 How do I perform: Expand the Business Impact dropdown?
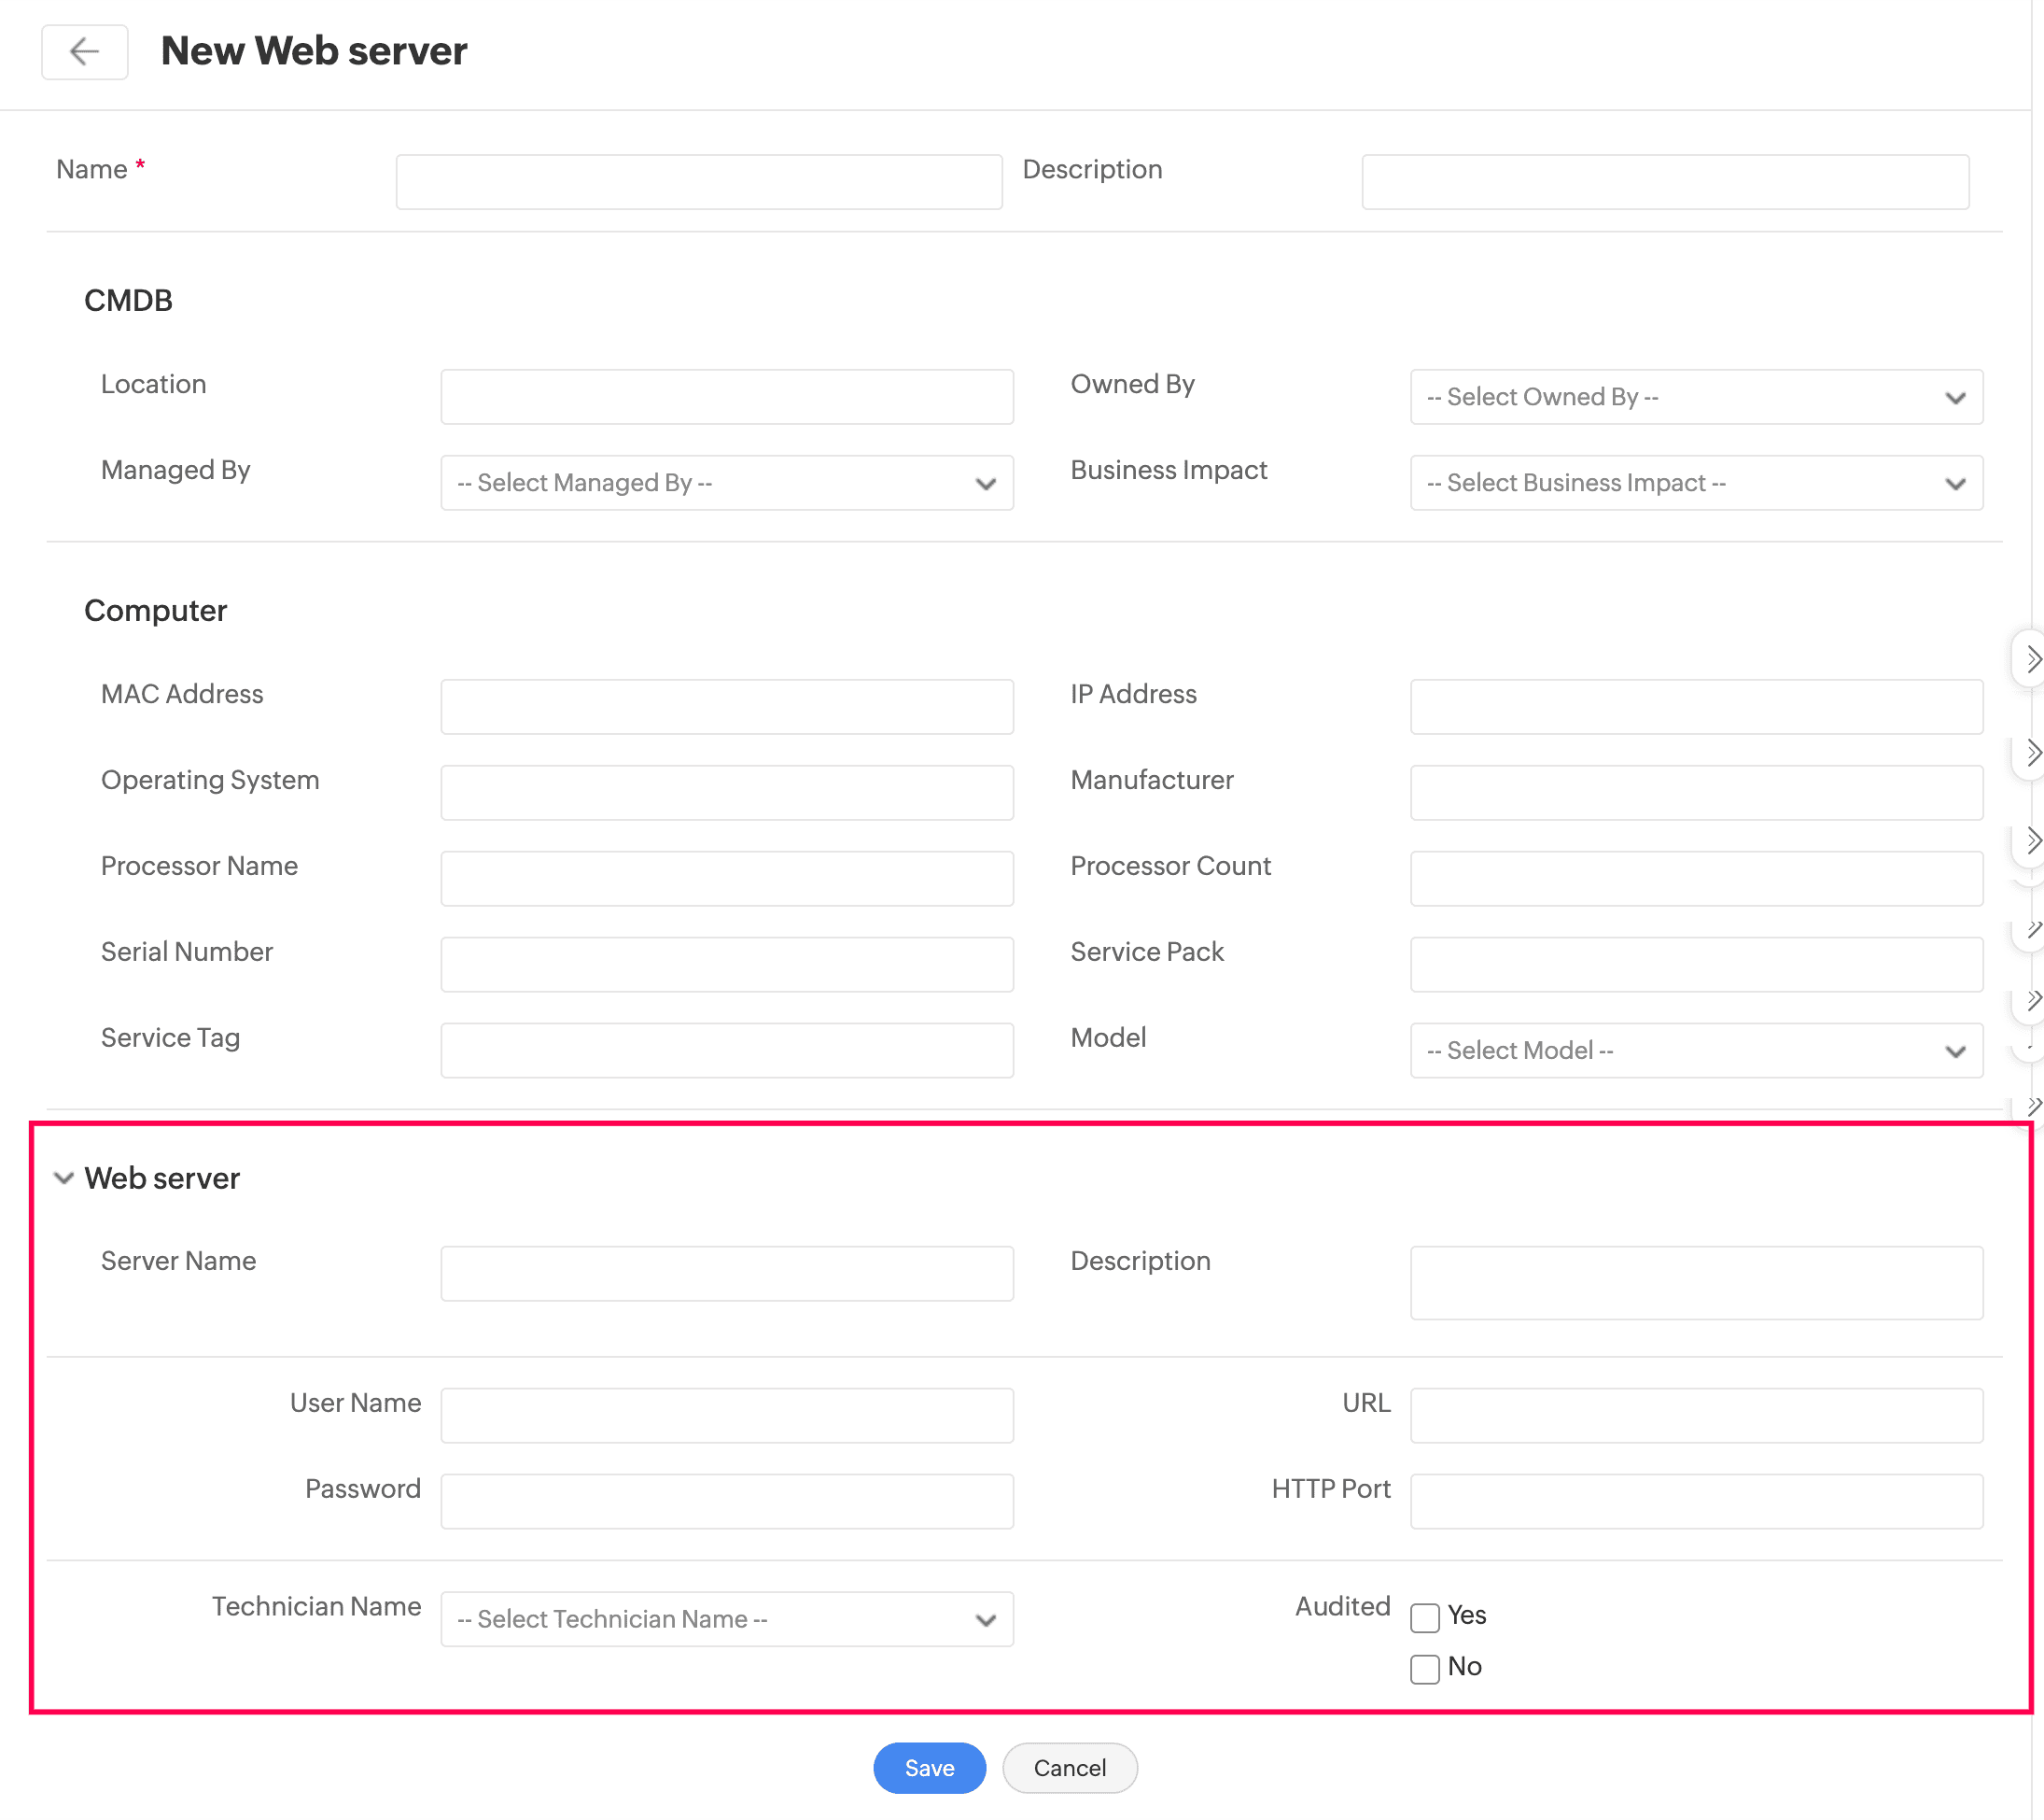[x=1695, y=484]
